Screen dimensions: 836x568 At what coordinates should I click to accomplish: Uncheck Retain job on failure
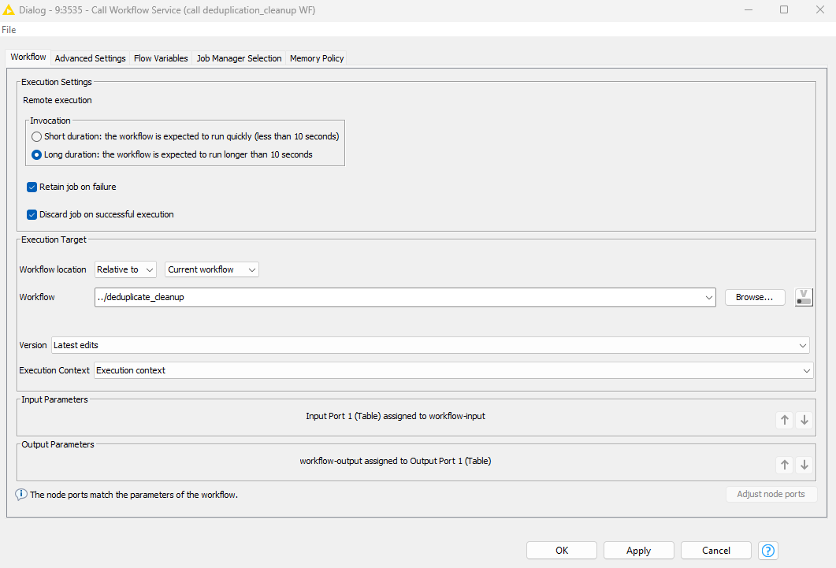click(32, 187)
